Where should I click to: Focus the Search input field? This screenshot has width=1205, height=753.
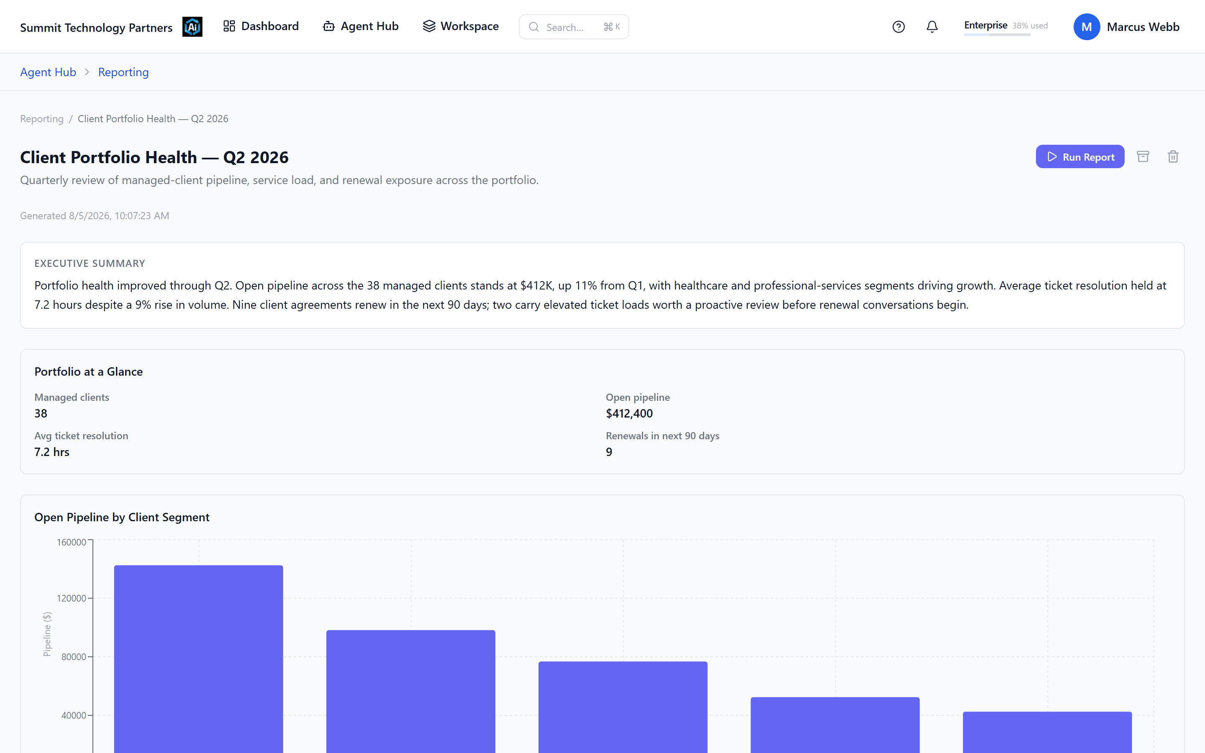pyautogui.click(x=574, y=27)
